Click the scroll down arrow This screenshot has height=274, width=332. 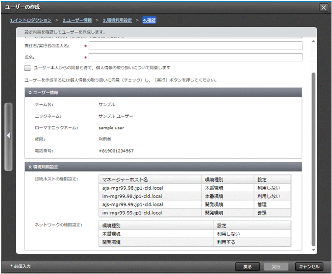point(313,250)
